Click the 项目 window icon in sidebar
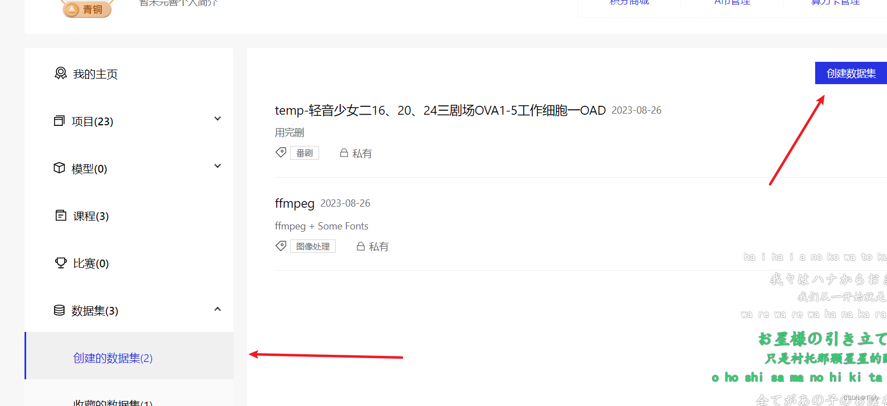887x406 pixels. [59, 121]
